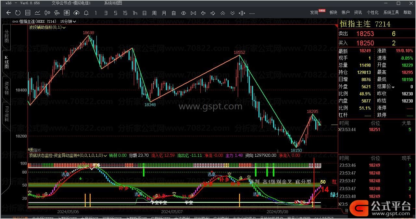Click the 总额 23.70 indicator value
Viewport: 416px width, 219px height.
point(139,155)
